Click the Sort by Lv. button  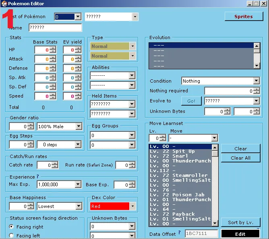click(240, 222)
